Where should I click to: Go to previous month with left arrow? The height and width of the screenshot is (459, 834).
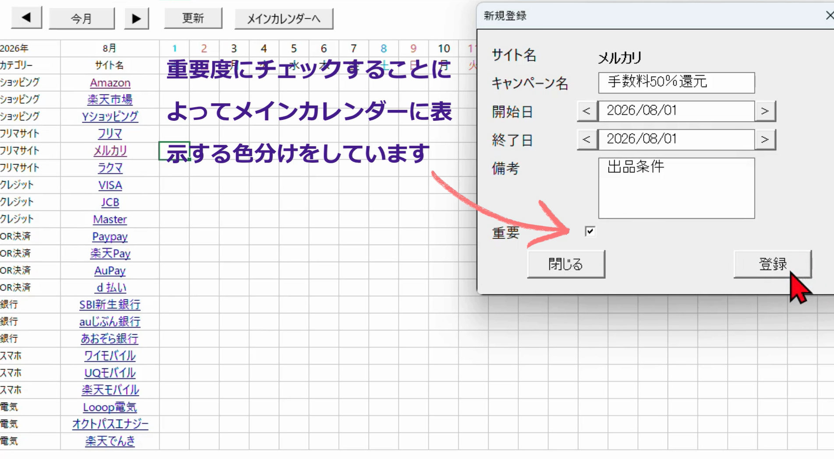coord(26,18)
